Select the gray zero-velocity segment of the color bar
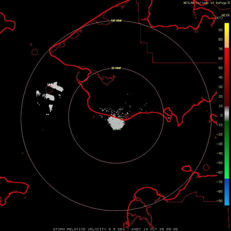The height and width of the screenshot is (231, 231). [227, 114]
